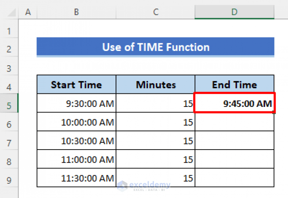Select Minutes cell 15 in row 6
Viewport: 288px width, 198px height.
(155, 122)
